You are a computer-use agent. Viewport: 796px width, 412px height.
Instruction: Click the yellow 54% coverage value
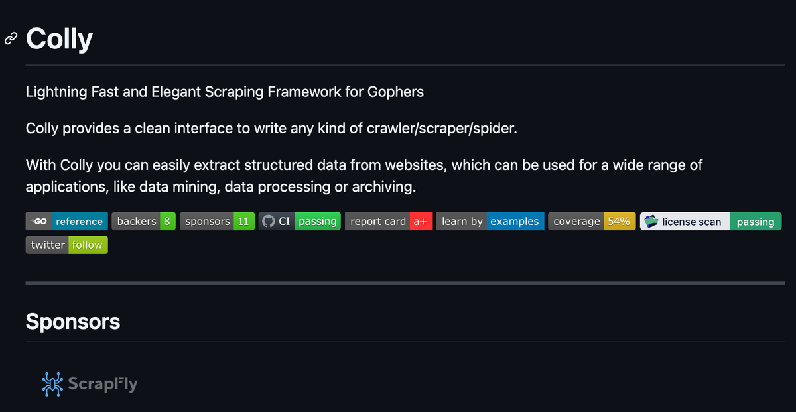point(620,221)
